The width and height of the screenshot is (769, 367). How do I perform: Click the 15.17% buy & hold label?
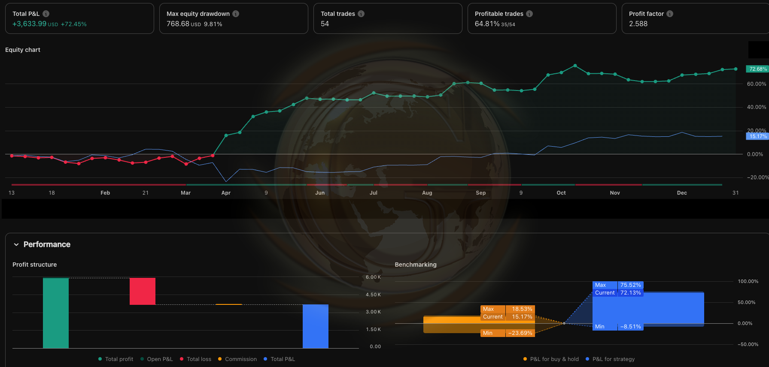tap(757, 136)
